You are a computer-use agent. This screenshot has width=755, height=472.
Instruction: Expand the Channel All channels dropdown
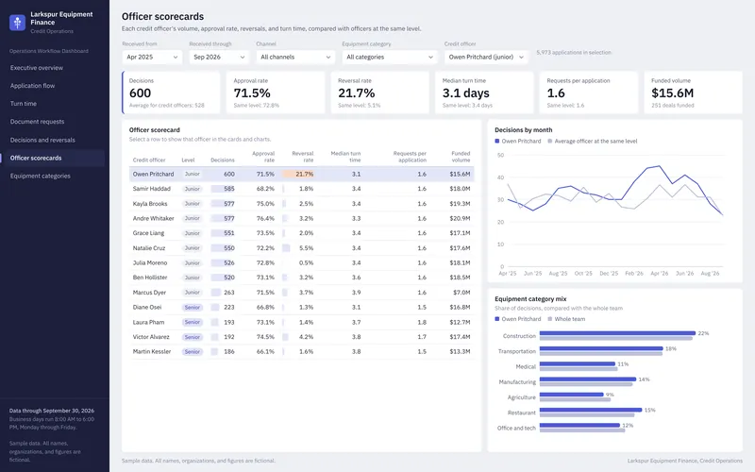(x=295, y=57)
